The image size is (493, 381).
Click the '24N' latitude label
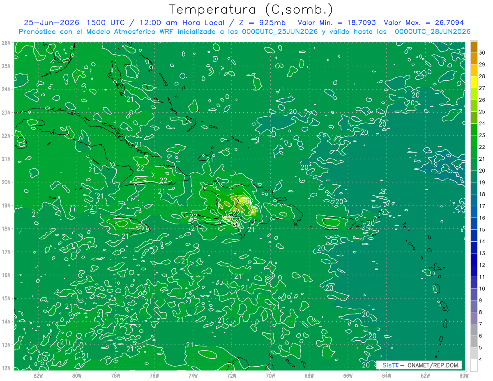(x=6, y=89)
